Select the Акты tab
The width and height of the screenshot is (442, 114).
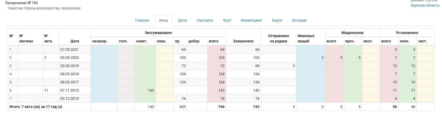click(163, 20)
